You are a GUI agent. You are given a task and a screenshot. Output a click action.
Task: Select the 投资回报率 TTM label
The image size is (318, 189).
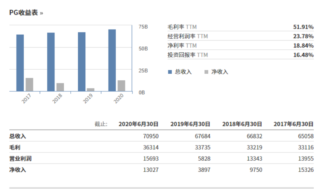pos(188,55)
